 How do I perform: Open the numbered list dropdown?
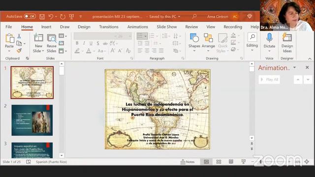click(157, 36)
